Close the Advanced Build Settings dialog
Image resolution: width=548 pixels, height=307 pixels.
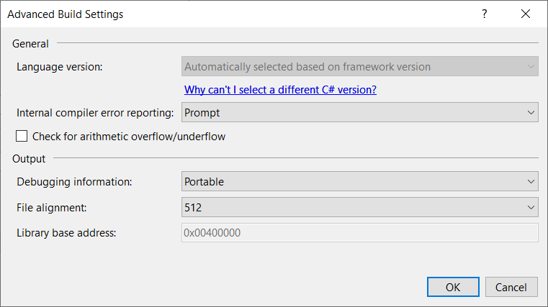525,14
